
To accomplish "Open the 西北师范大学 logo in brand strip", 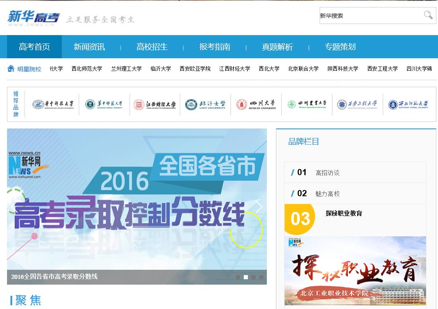I will [x=408, y=105].
